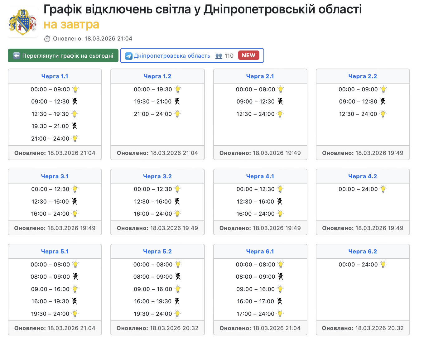Image resolution: width=424 pixels, height=341 pixels.
Task: Click the no-power icon for Черга 3.2 12:30–16:00
Action: click(x=177, y=201)
